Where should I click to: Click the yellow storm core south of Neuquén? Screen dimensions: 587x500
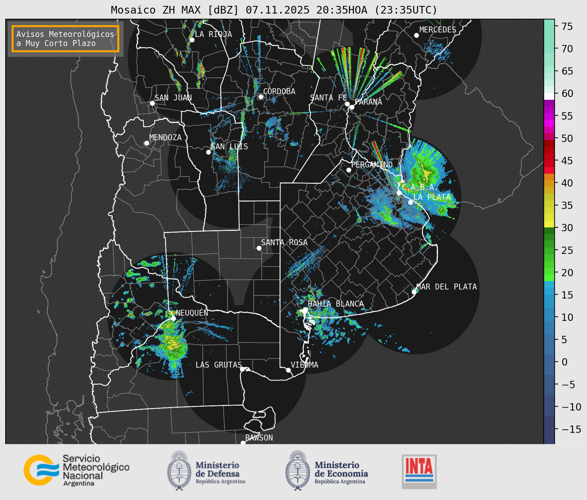click(173, 344)
